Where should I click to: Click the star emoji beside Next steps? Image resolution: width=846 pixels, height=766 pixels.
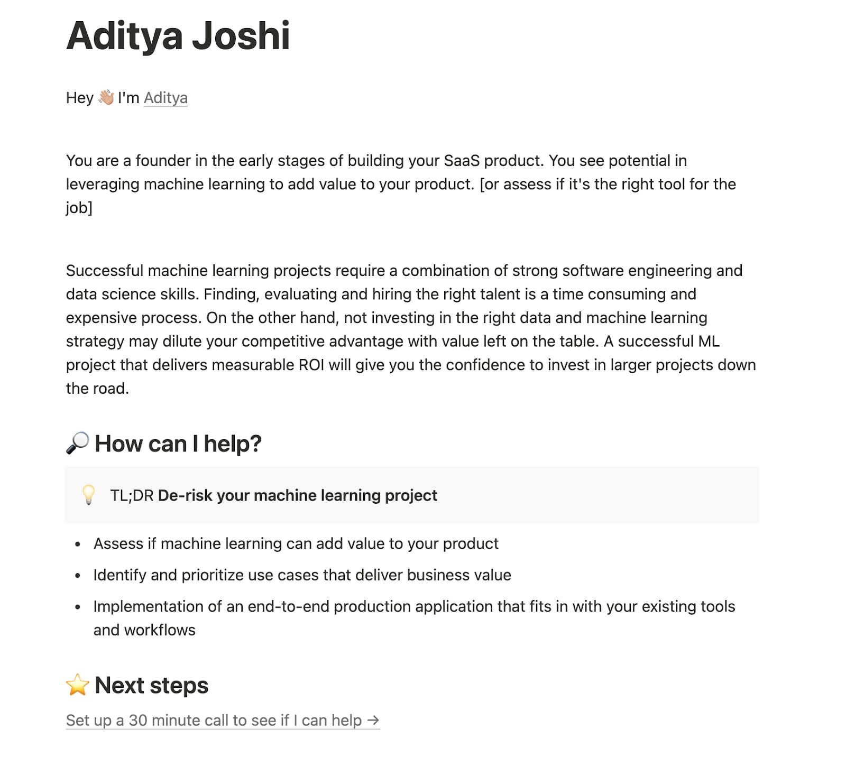(77, 685)
